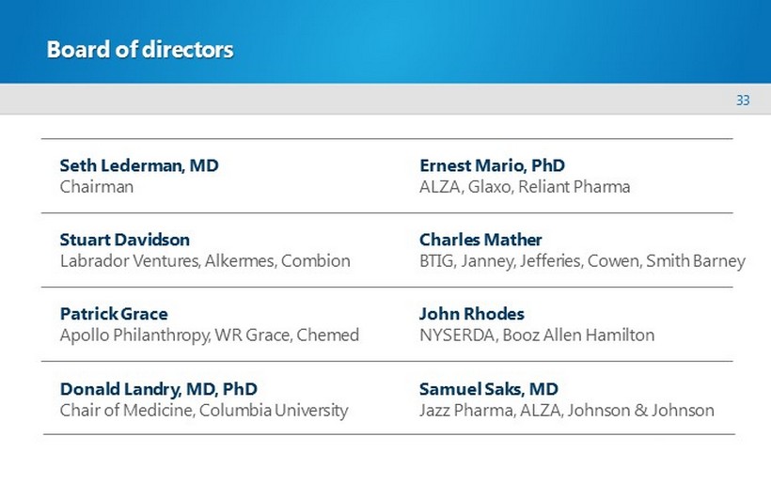This screenshot has height=499, width=771.
Task: Click the 'Chairman' text under Seth Lederman
Action: point(96,186)
